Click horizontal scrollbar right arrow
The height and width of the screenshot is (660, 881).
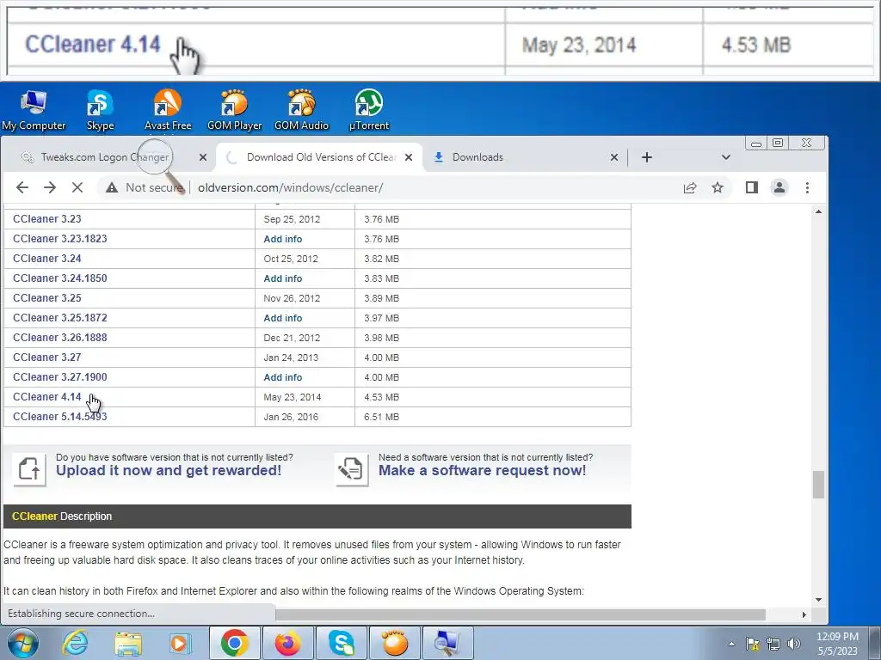pos(804,614)
